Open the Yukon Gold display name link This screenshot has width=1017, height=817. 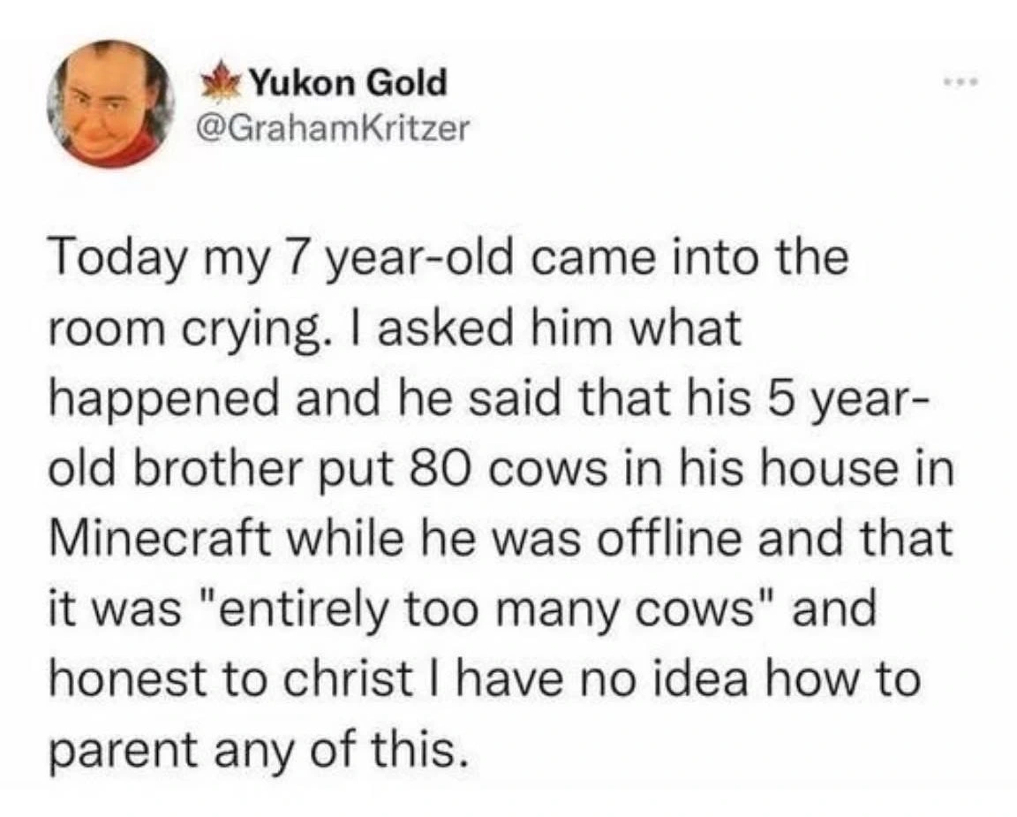click(x=348, y=85)
